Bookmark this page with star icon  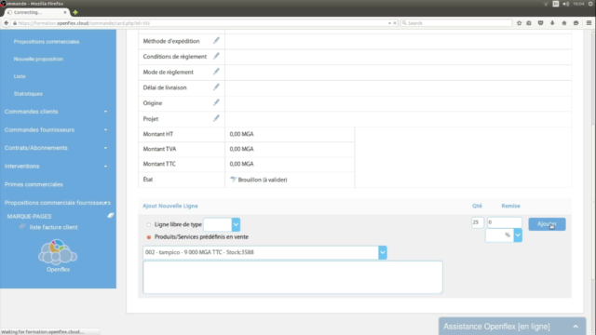[520, 23]
